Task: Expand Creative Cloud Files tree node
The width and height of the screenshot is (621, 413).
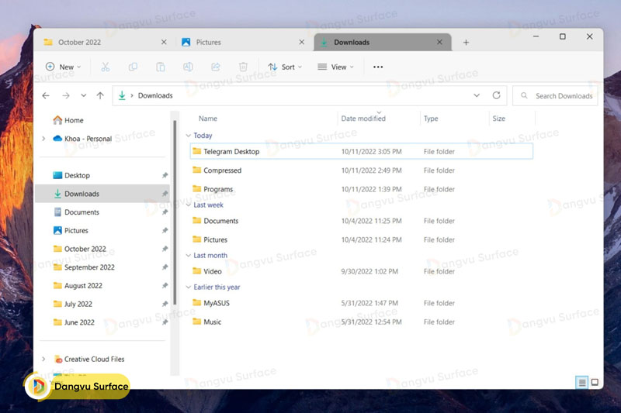Action: tap(43, 359)
